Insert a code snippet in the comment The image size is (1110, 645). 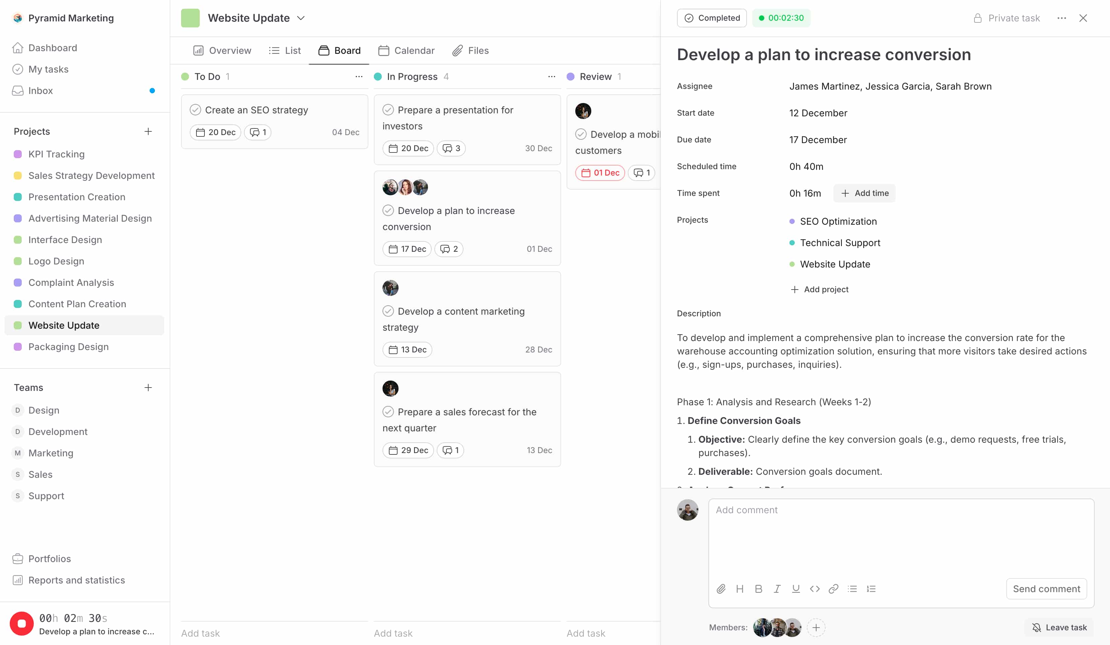[815, 589]
